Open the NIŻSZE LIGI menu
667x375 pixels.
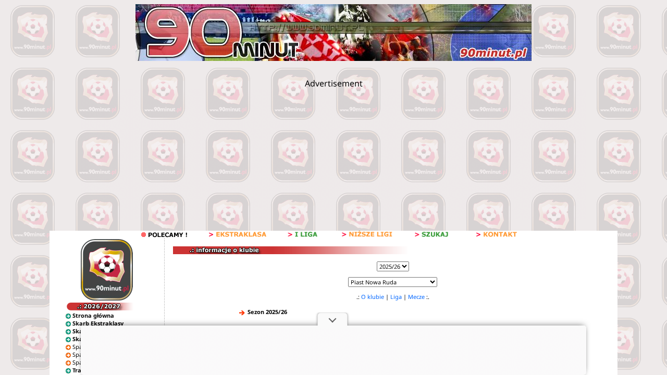coord(367,235)
